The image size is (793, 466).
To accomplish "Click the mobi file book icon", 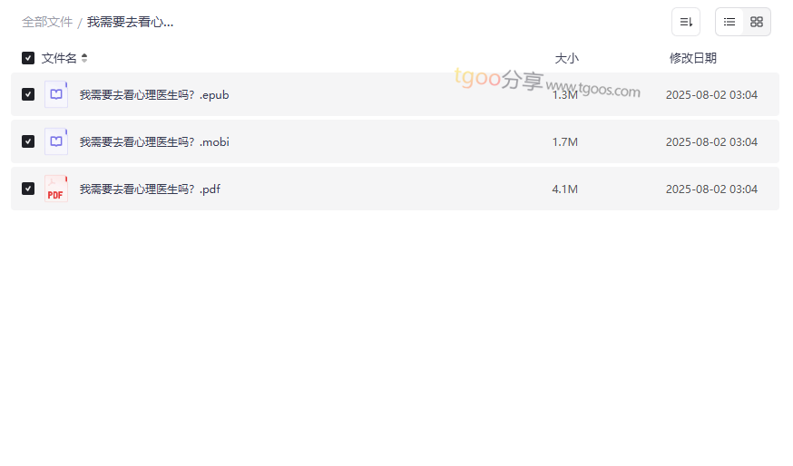I will (x=56, y=141).
